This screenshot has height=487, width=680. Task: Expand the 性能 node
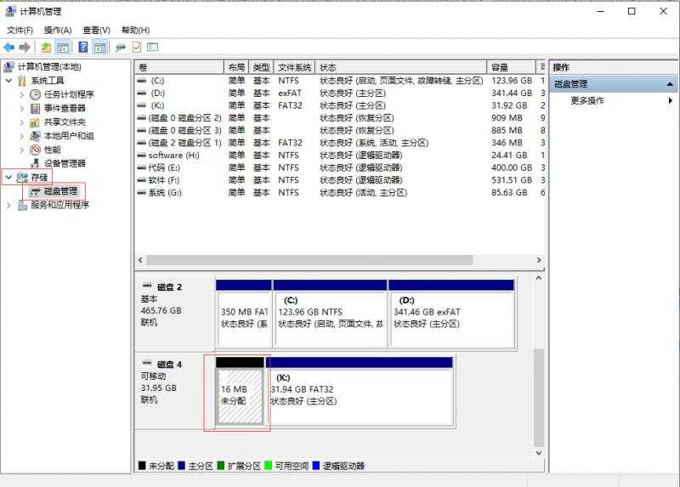pos(22,150)
